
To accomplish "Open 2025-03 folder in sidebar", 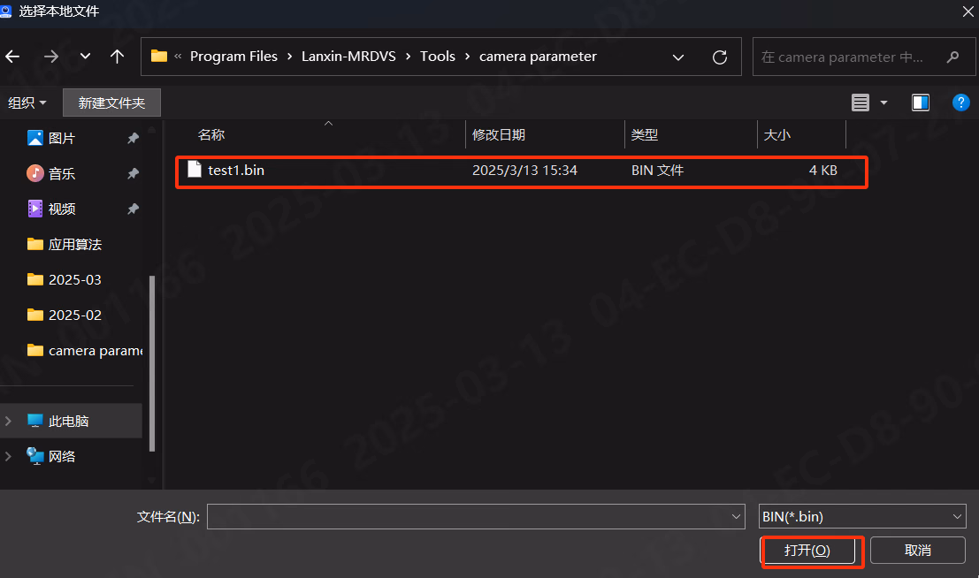I will click(x=74, y=279).
